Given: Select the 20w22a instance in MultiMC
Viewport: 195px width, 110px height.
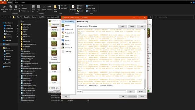Looking at the screenshot, I should [x=54, y=45].
